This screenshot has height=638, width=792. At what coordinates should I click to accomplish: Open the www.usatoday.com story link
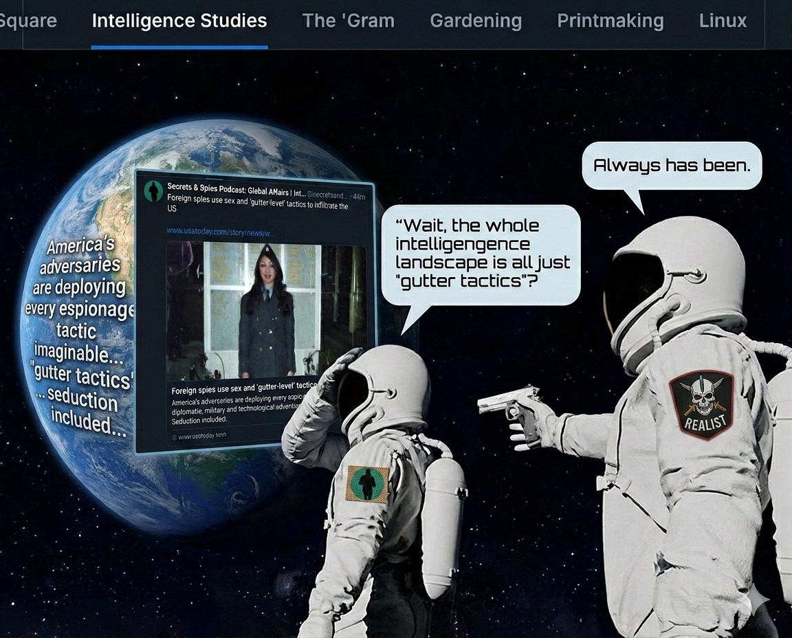(220, 231)
